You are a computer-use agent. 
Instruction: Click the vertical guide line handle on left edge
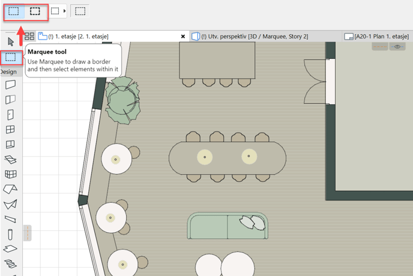[x=28, y=233]
